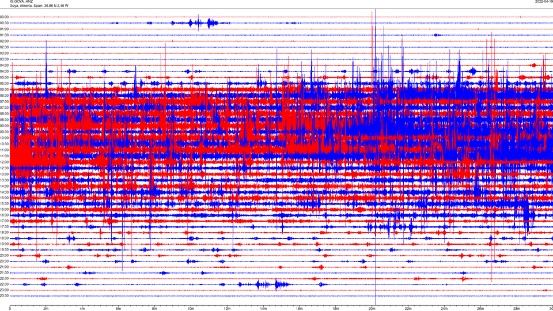Image resolution: width=553 pixels, height=311 pixels.
Task: Choose the 15:00 trace label
Action: click(4, 198)
